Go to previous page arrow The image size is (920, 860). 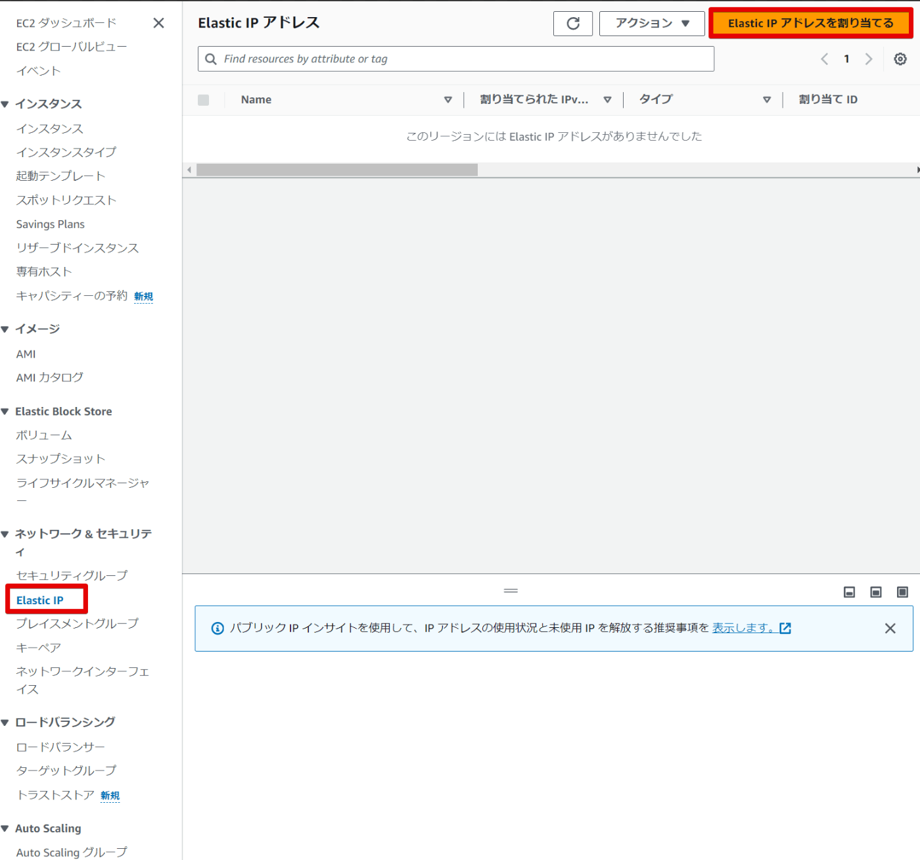tap(824, 59)
